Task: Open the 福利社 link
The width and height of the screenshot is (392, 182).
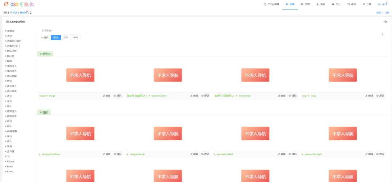Action: coord(24,12)
